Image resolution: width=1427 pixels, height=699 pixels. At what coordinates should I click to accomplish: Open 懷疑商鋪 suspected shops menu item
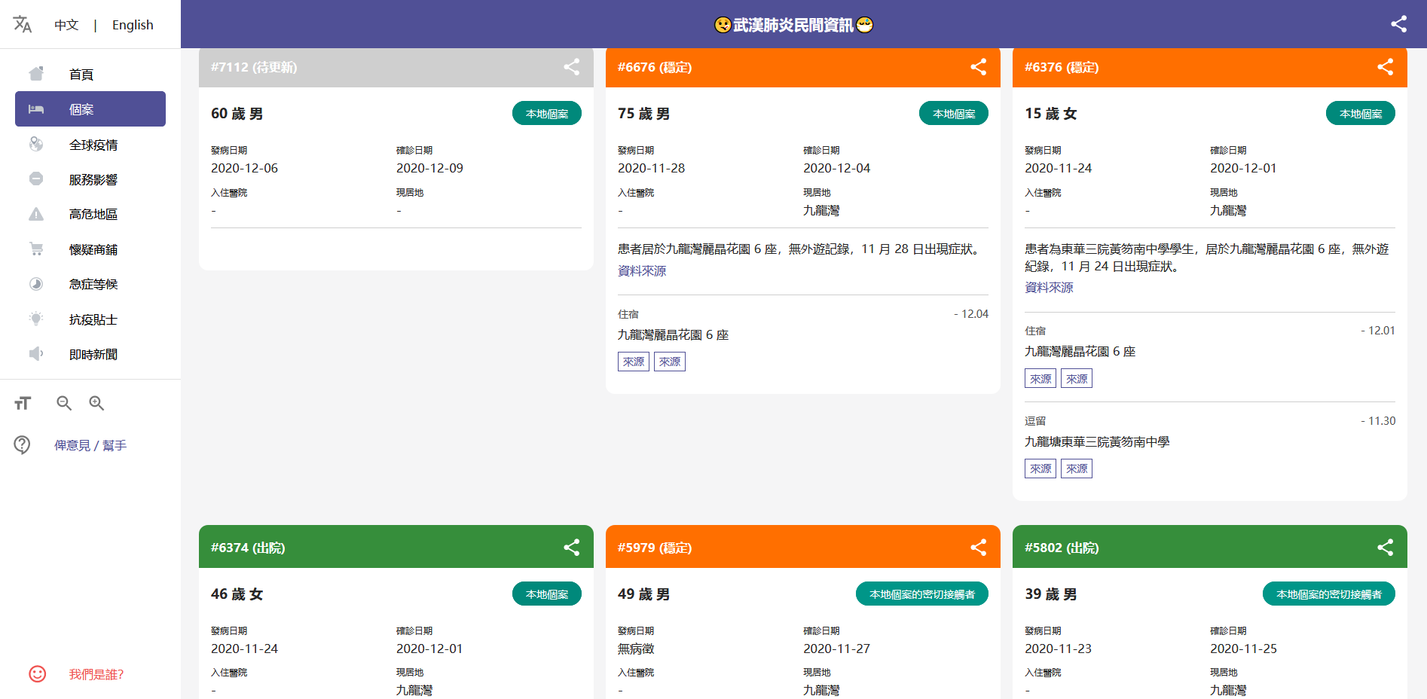90,249
